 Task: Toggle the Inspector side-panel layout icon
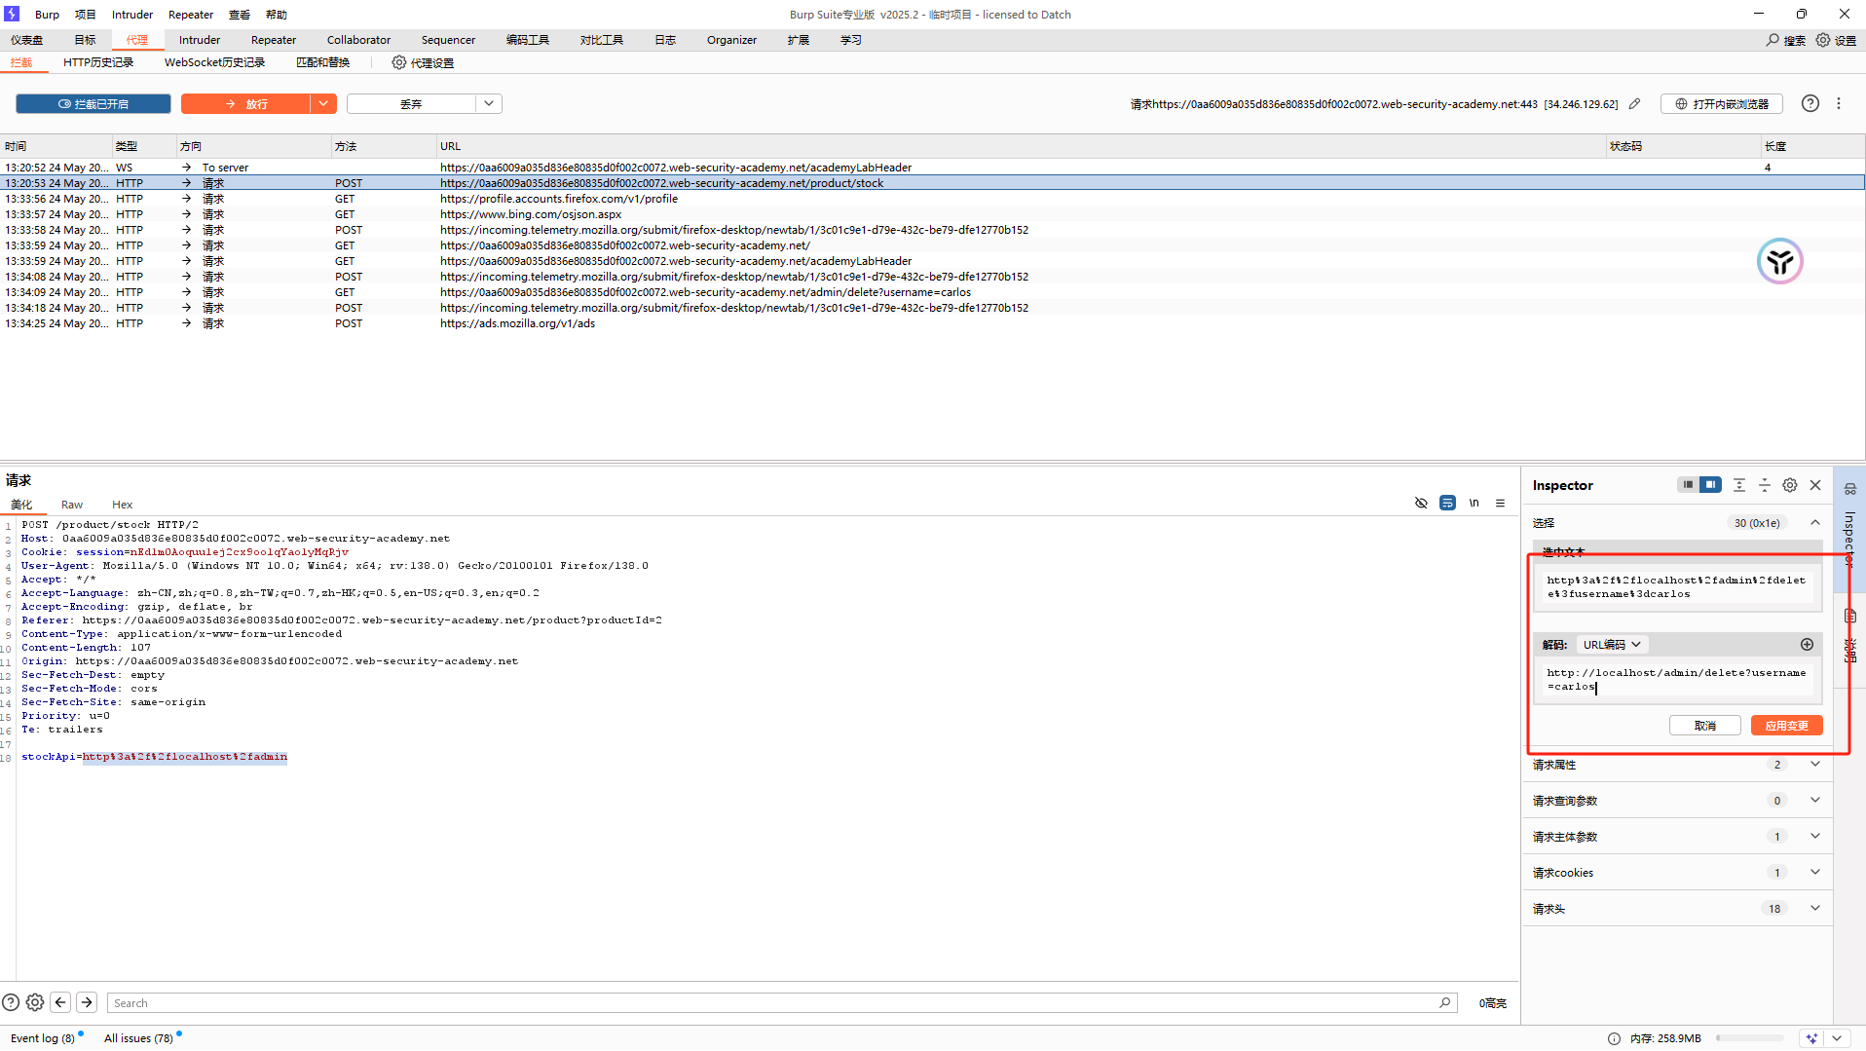(1710, 485)
